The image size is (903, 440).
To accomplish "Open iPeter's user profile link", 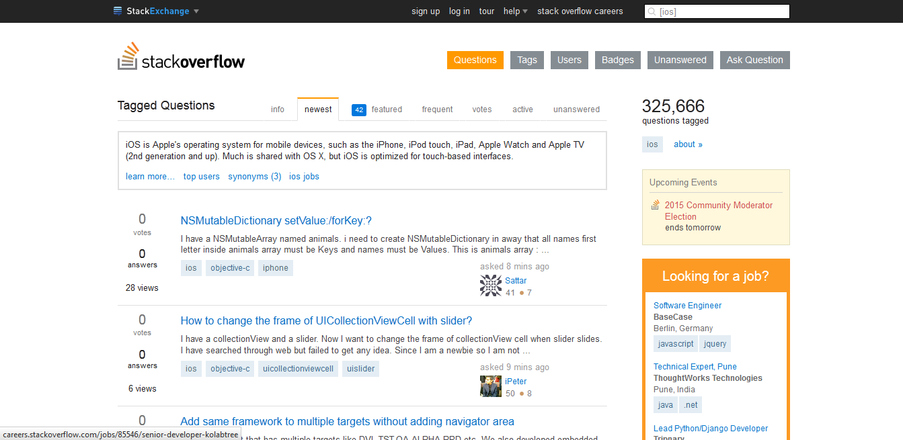I will [x=516, y=382].
